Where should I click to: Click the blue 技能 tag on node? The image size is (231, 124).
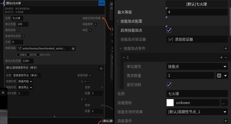101,3
